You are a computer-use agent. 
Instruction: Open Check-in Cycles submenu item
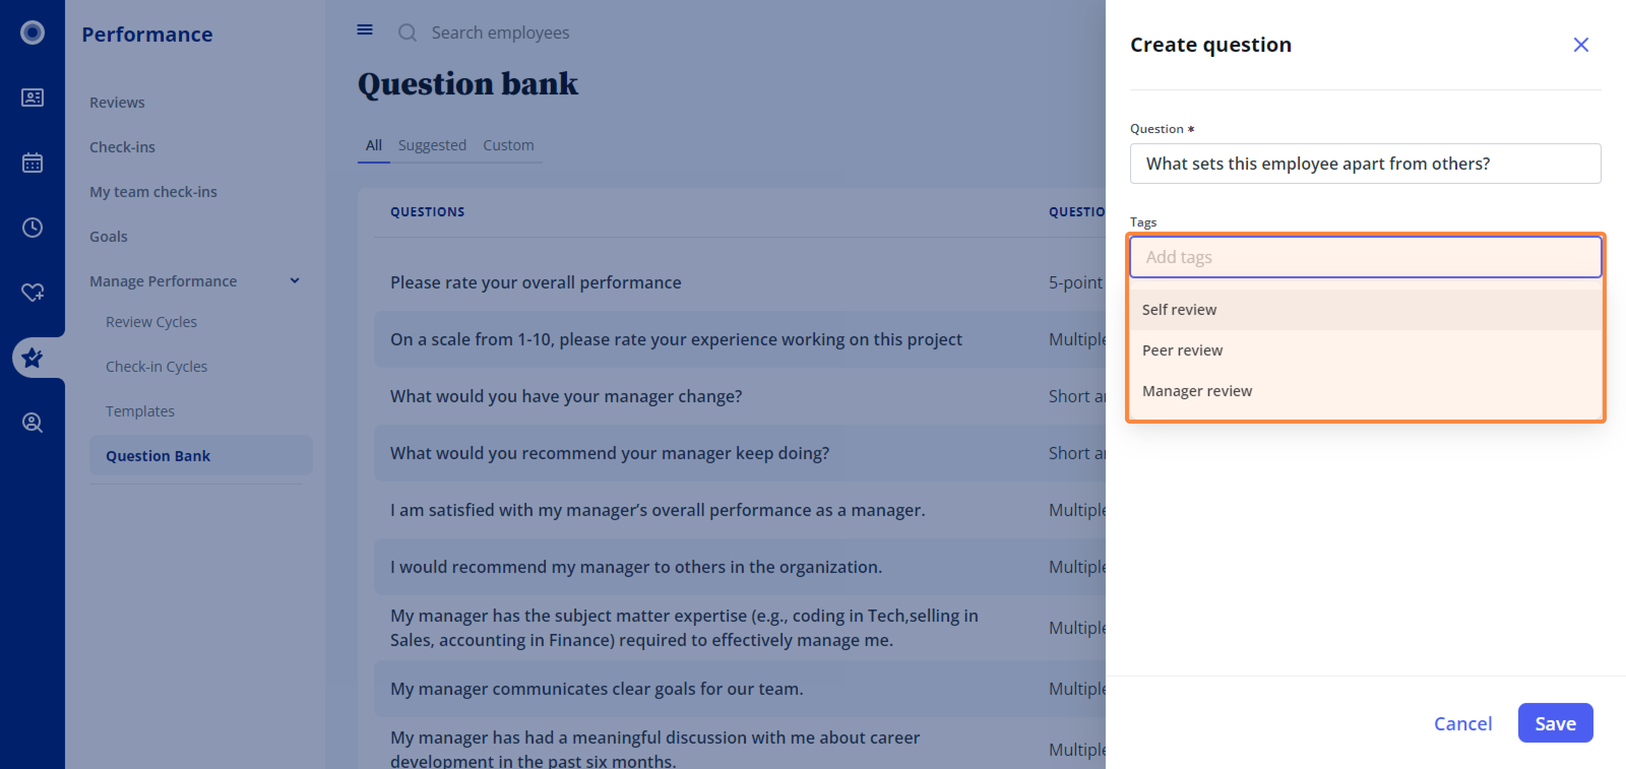pyautogui.click(x=156, y=367)
